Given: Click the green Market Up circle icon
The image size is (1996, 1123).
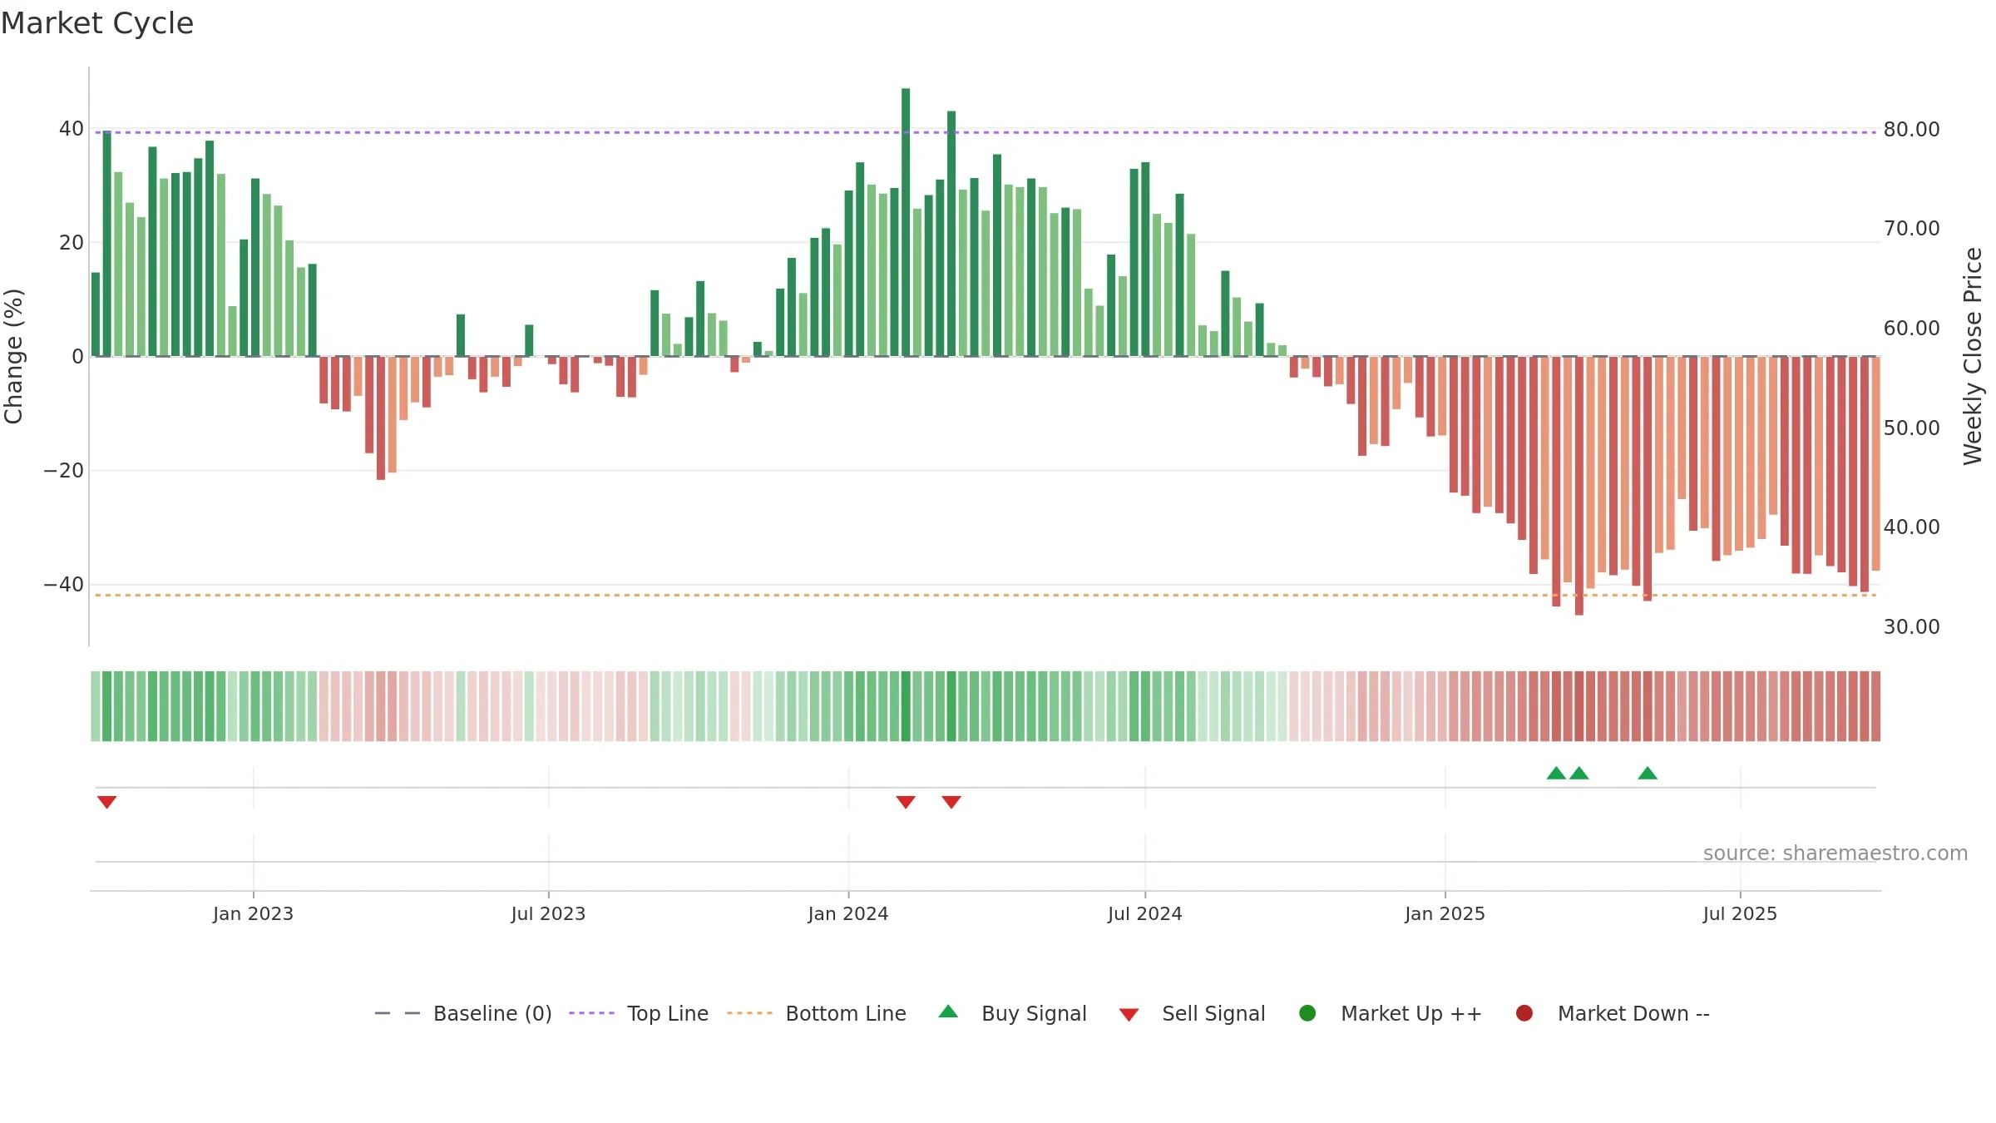Looking at the screenshot, I should 1307,1013.
